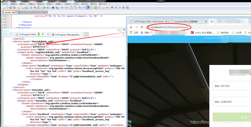Screen dimensions: 251x127
Task: Open the 数字签名 bookmark folder
Action: (x=223, y=33)
